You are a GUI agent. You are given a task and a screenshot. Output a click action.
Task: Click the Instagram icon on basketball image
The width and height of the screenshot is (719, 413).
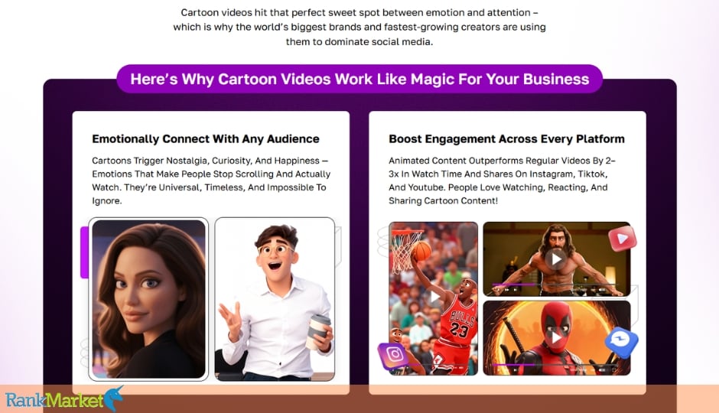point(395,355)
